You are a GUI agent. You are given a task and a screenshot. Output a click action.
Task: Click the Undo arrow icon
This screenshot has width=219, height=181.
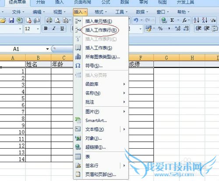tap(136, 20)
